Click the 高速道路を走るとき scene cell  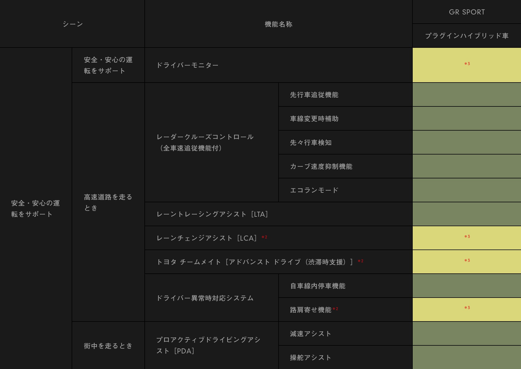tap(108, 202)
